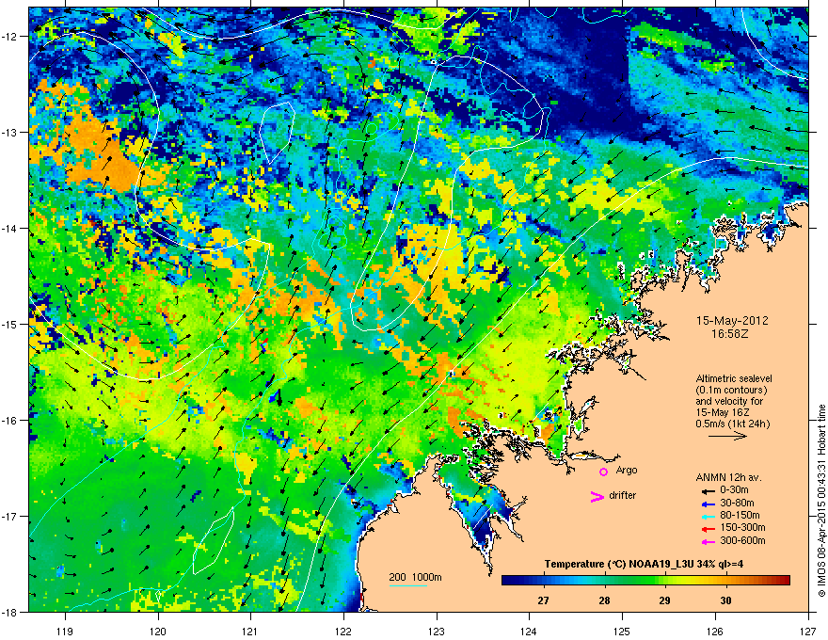This screenshot has width=828, height=640.
Task: Click the temperature color bar near 27
Action: click(x=543, y=581)
